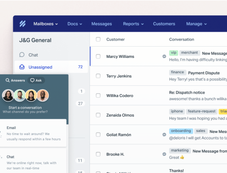
Task: Click the Unassigned count 72
Action: 80,67
